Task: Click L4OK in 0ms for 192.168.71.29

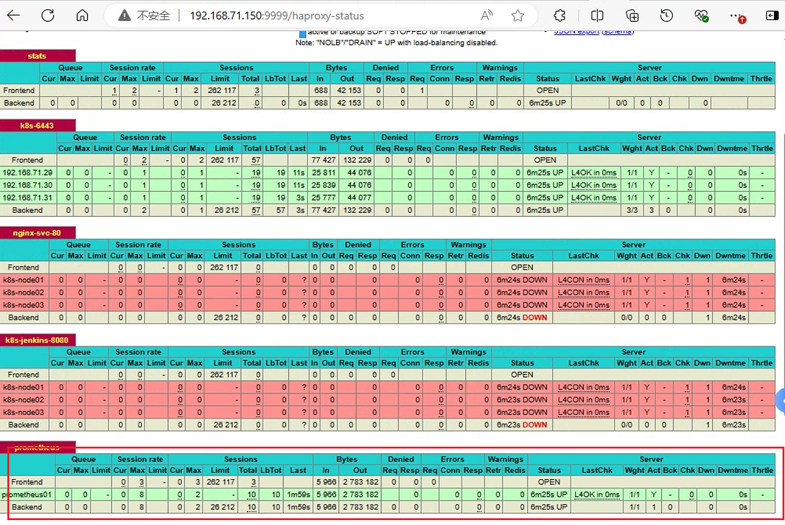Action: point(594,173)
